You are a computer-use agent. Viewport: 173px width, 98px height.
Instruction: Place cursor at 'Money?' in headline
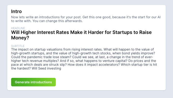click(20, 38)
